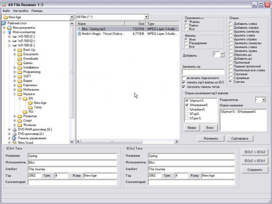Click the Изменить button

(211, 138)
